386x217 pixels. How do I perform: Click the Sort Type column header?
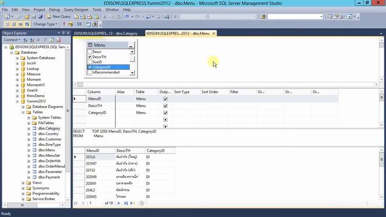186,92
